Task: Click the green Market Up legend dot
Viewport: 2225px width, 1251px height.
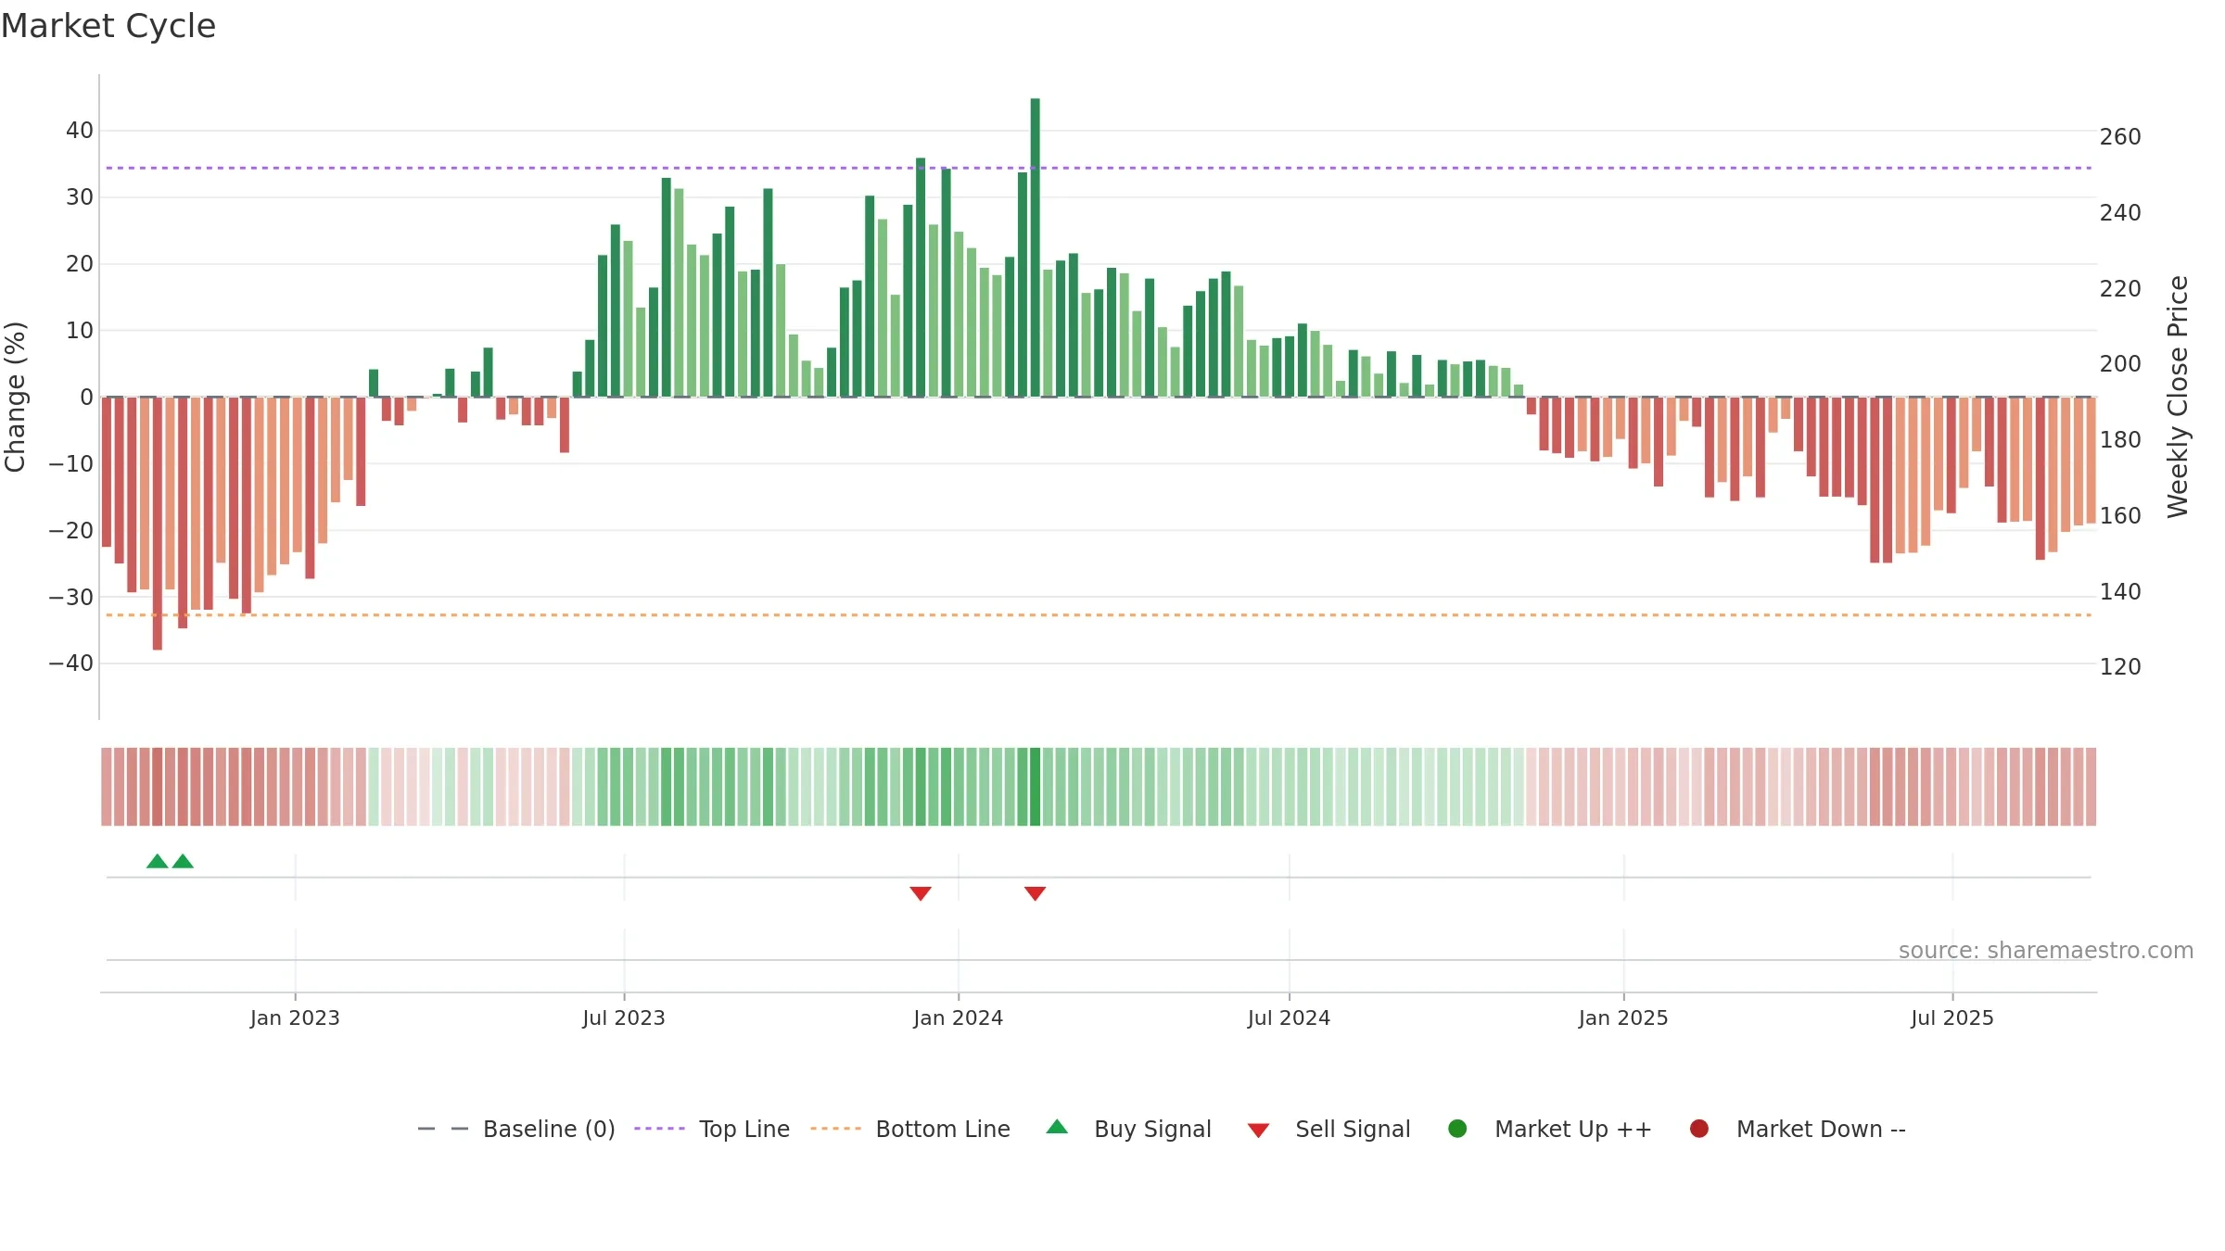Action: 1457,1129
